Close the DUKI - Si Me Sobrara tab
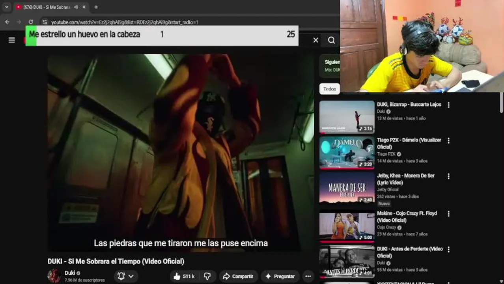This screenshot has height=284, width=504. (84, 7)
